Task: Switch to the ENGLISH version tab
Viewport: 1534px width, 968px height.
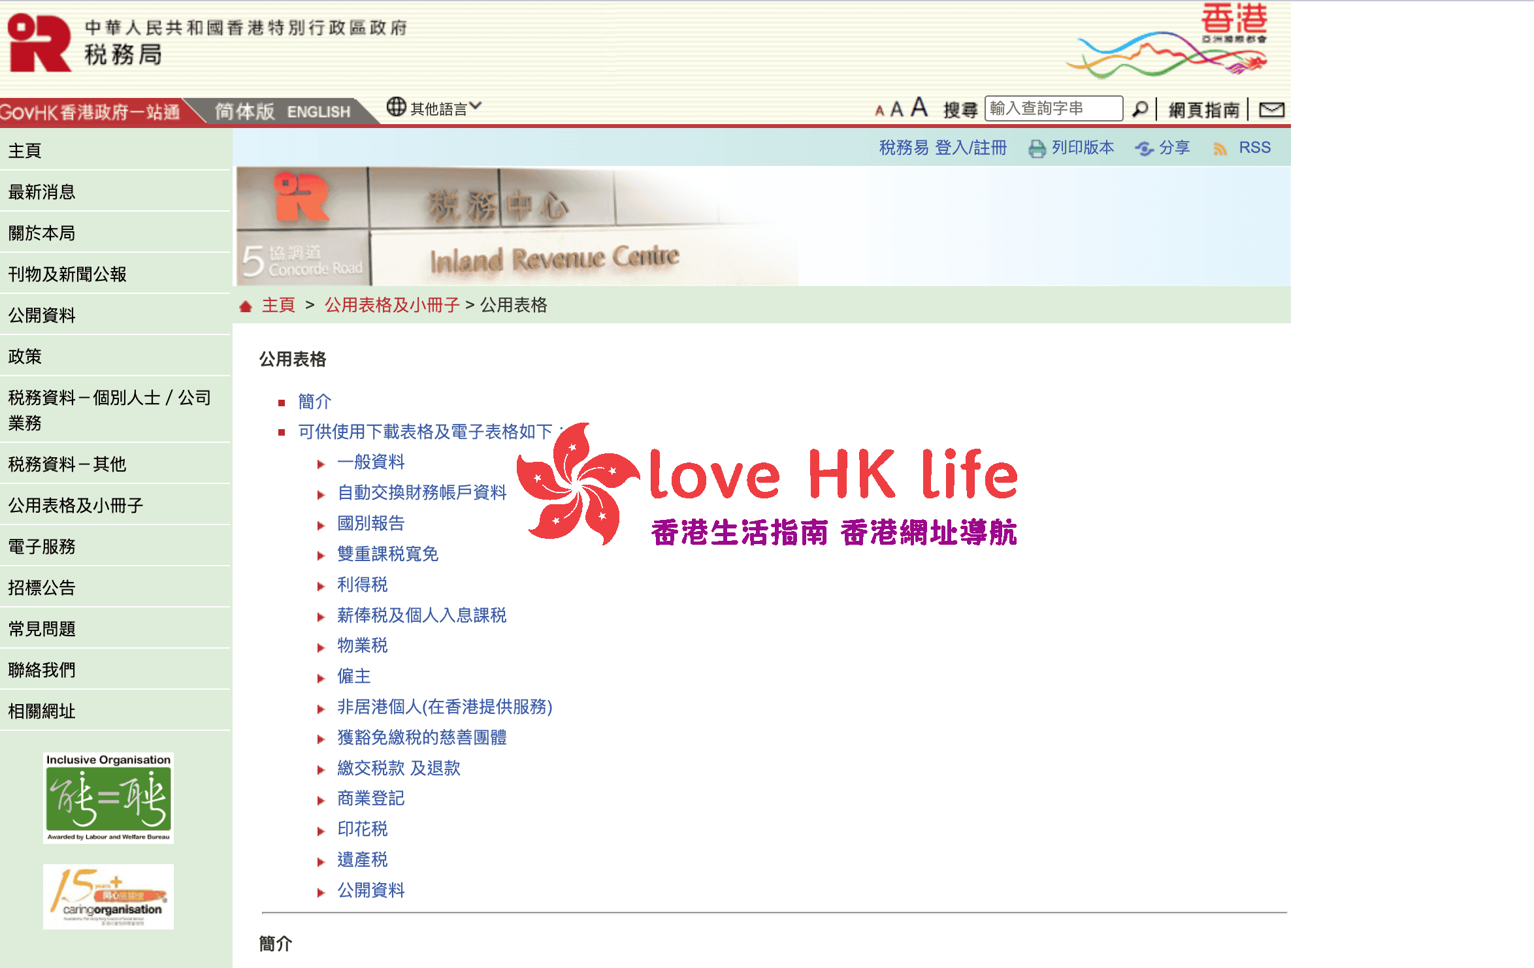Action: (318, 112)
